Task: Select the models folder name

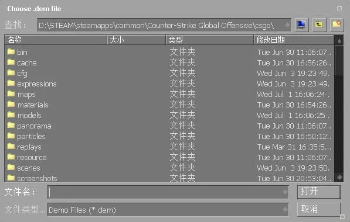Action: [29, 116]
